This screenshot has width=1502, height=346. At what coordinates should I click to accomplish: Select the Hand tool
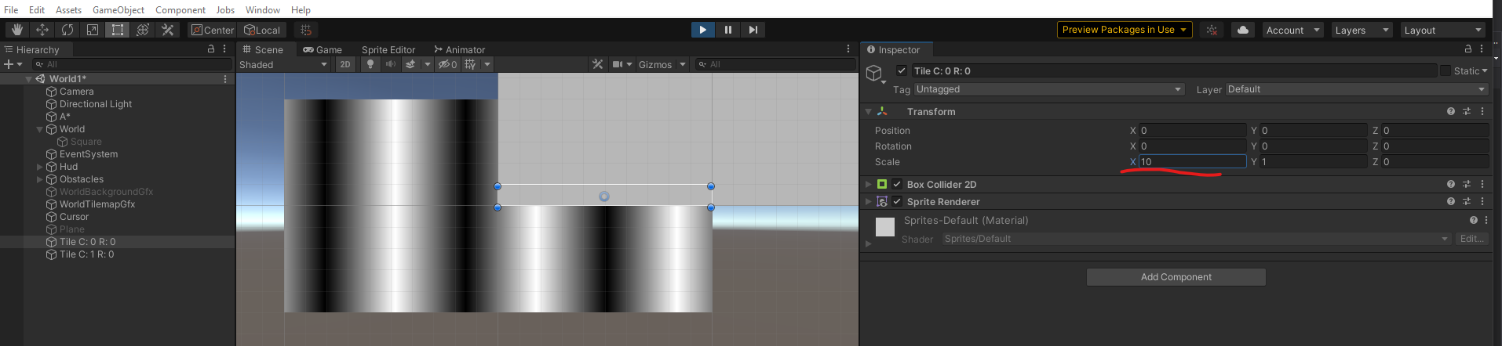click(x=17, y=30)
